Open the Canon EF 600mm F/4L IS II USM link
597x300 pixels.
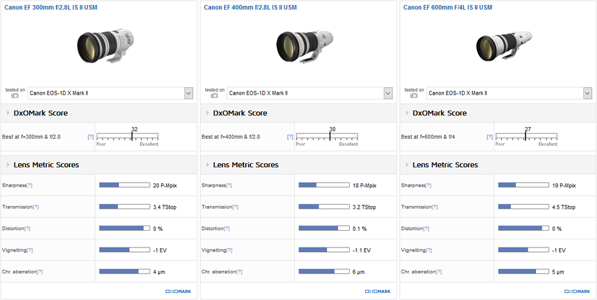point(448,7)
